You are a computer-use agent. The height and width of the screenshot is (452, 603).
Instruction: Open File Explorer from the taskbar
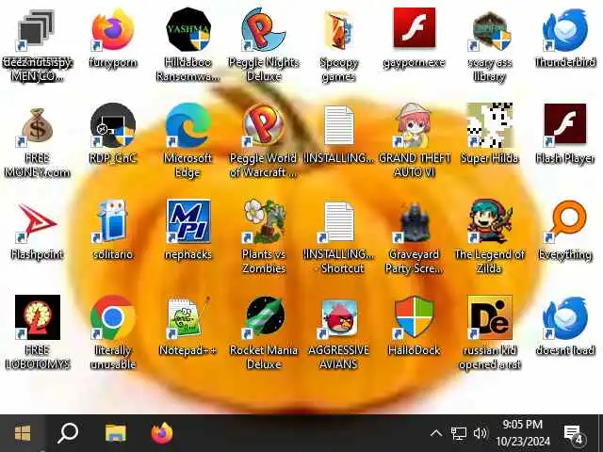115,433
